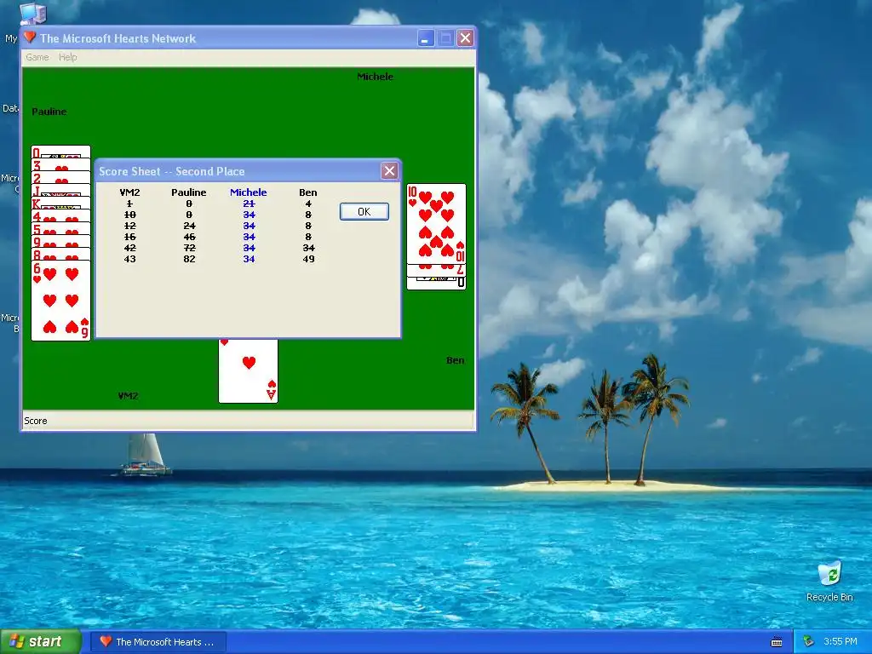Select the 5 of hearts in the left card stack
This screenshot has width=872, height=654.
[x=60, y=228]
